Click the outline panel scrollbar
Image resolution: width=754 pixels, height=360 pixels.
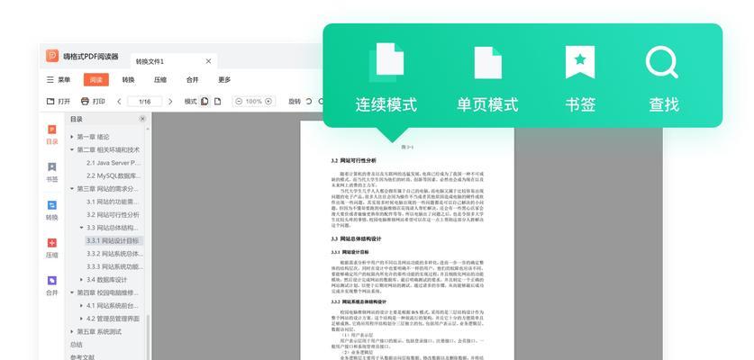coord(148,337)
